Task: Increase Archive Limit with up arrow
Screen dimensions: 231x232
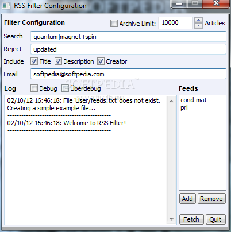Action: [198, 20]
